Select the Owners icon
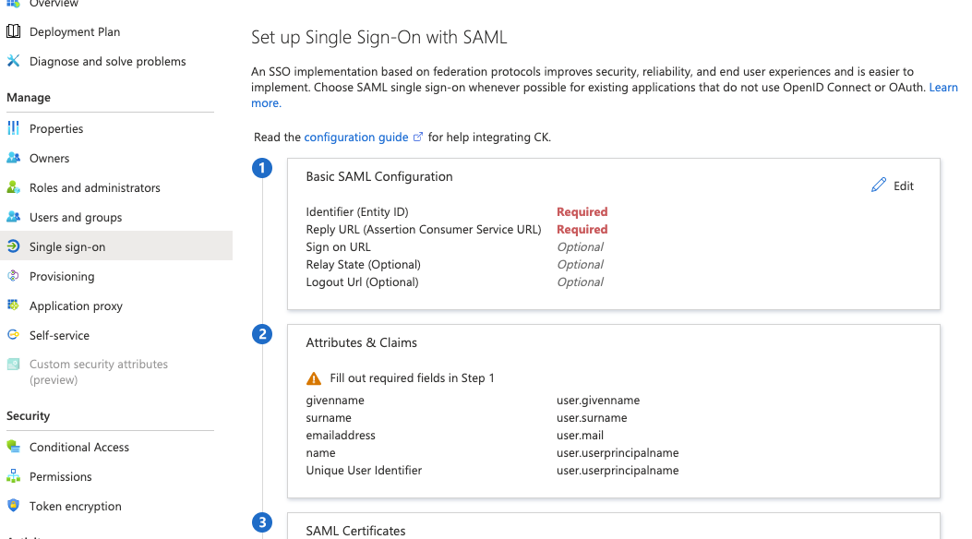This screenshot has width=972, height=539. tap(14, 158)
